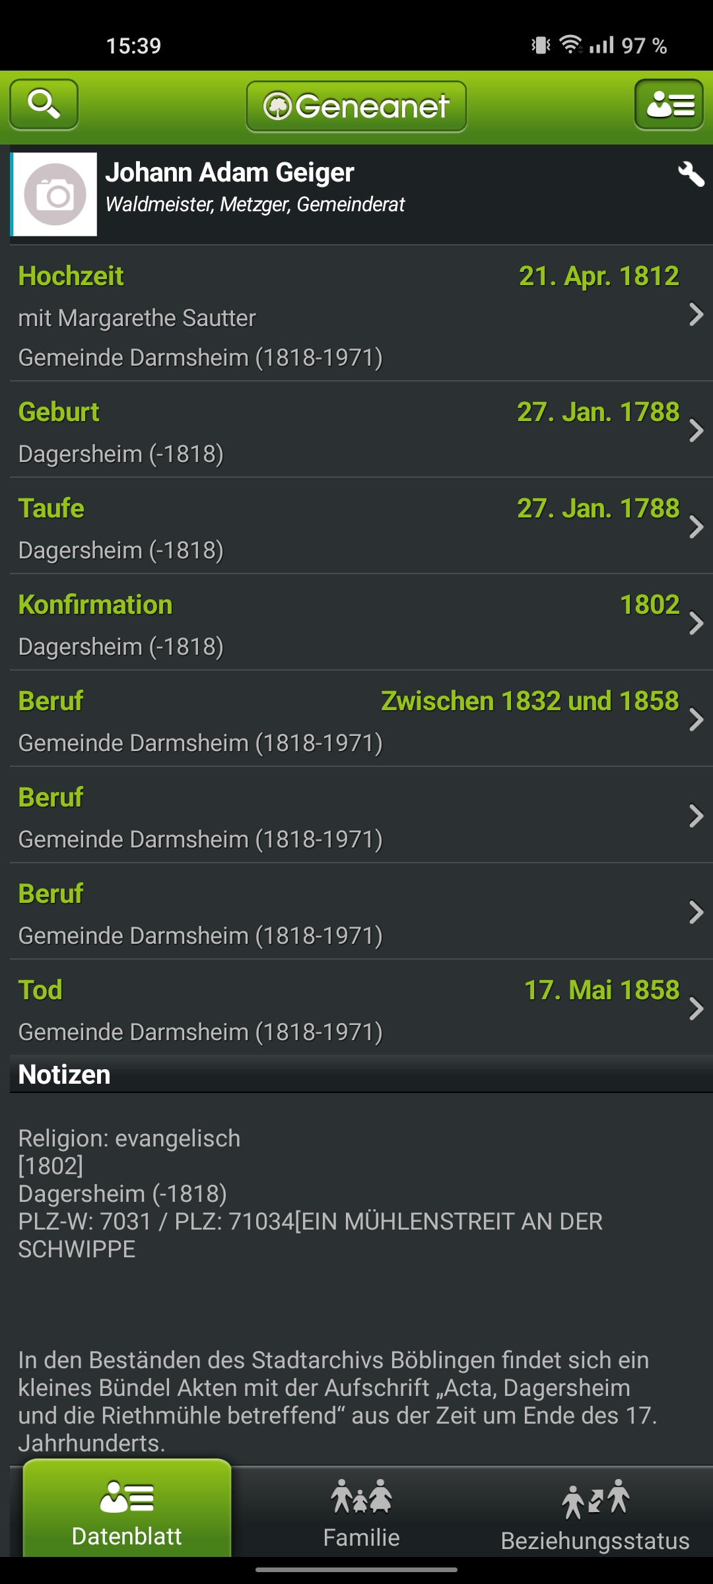Image resolution: width=713 pixels, height=1584 pixels.
Task: Open the person list menu icon
Action: coord(668,104)
